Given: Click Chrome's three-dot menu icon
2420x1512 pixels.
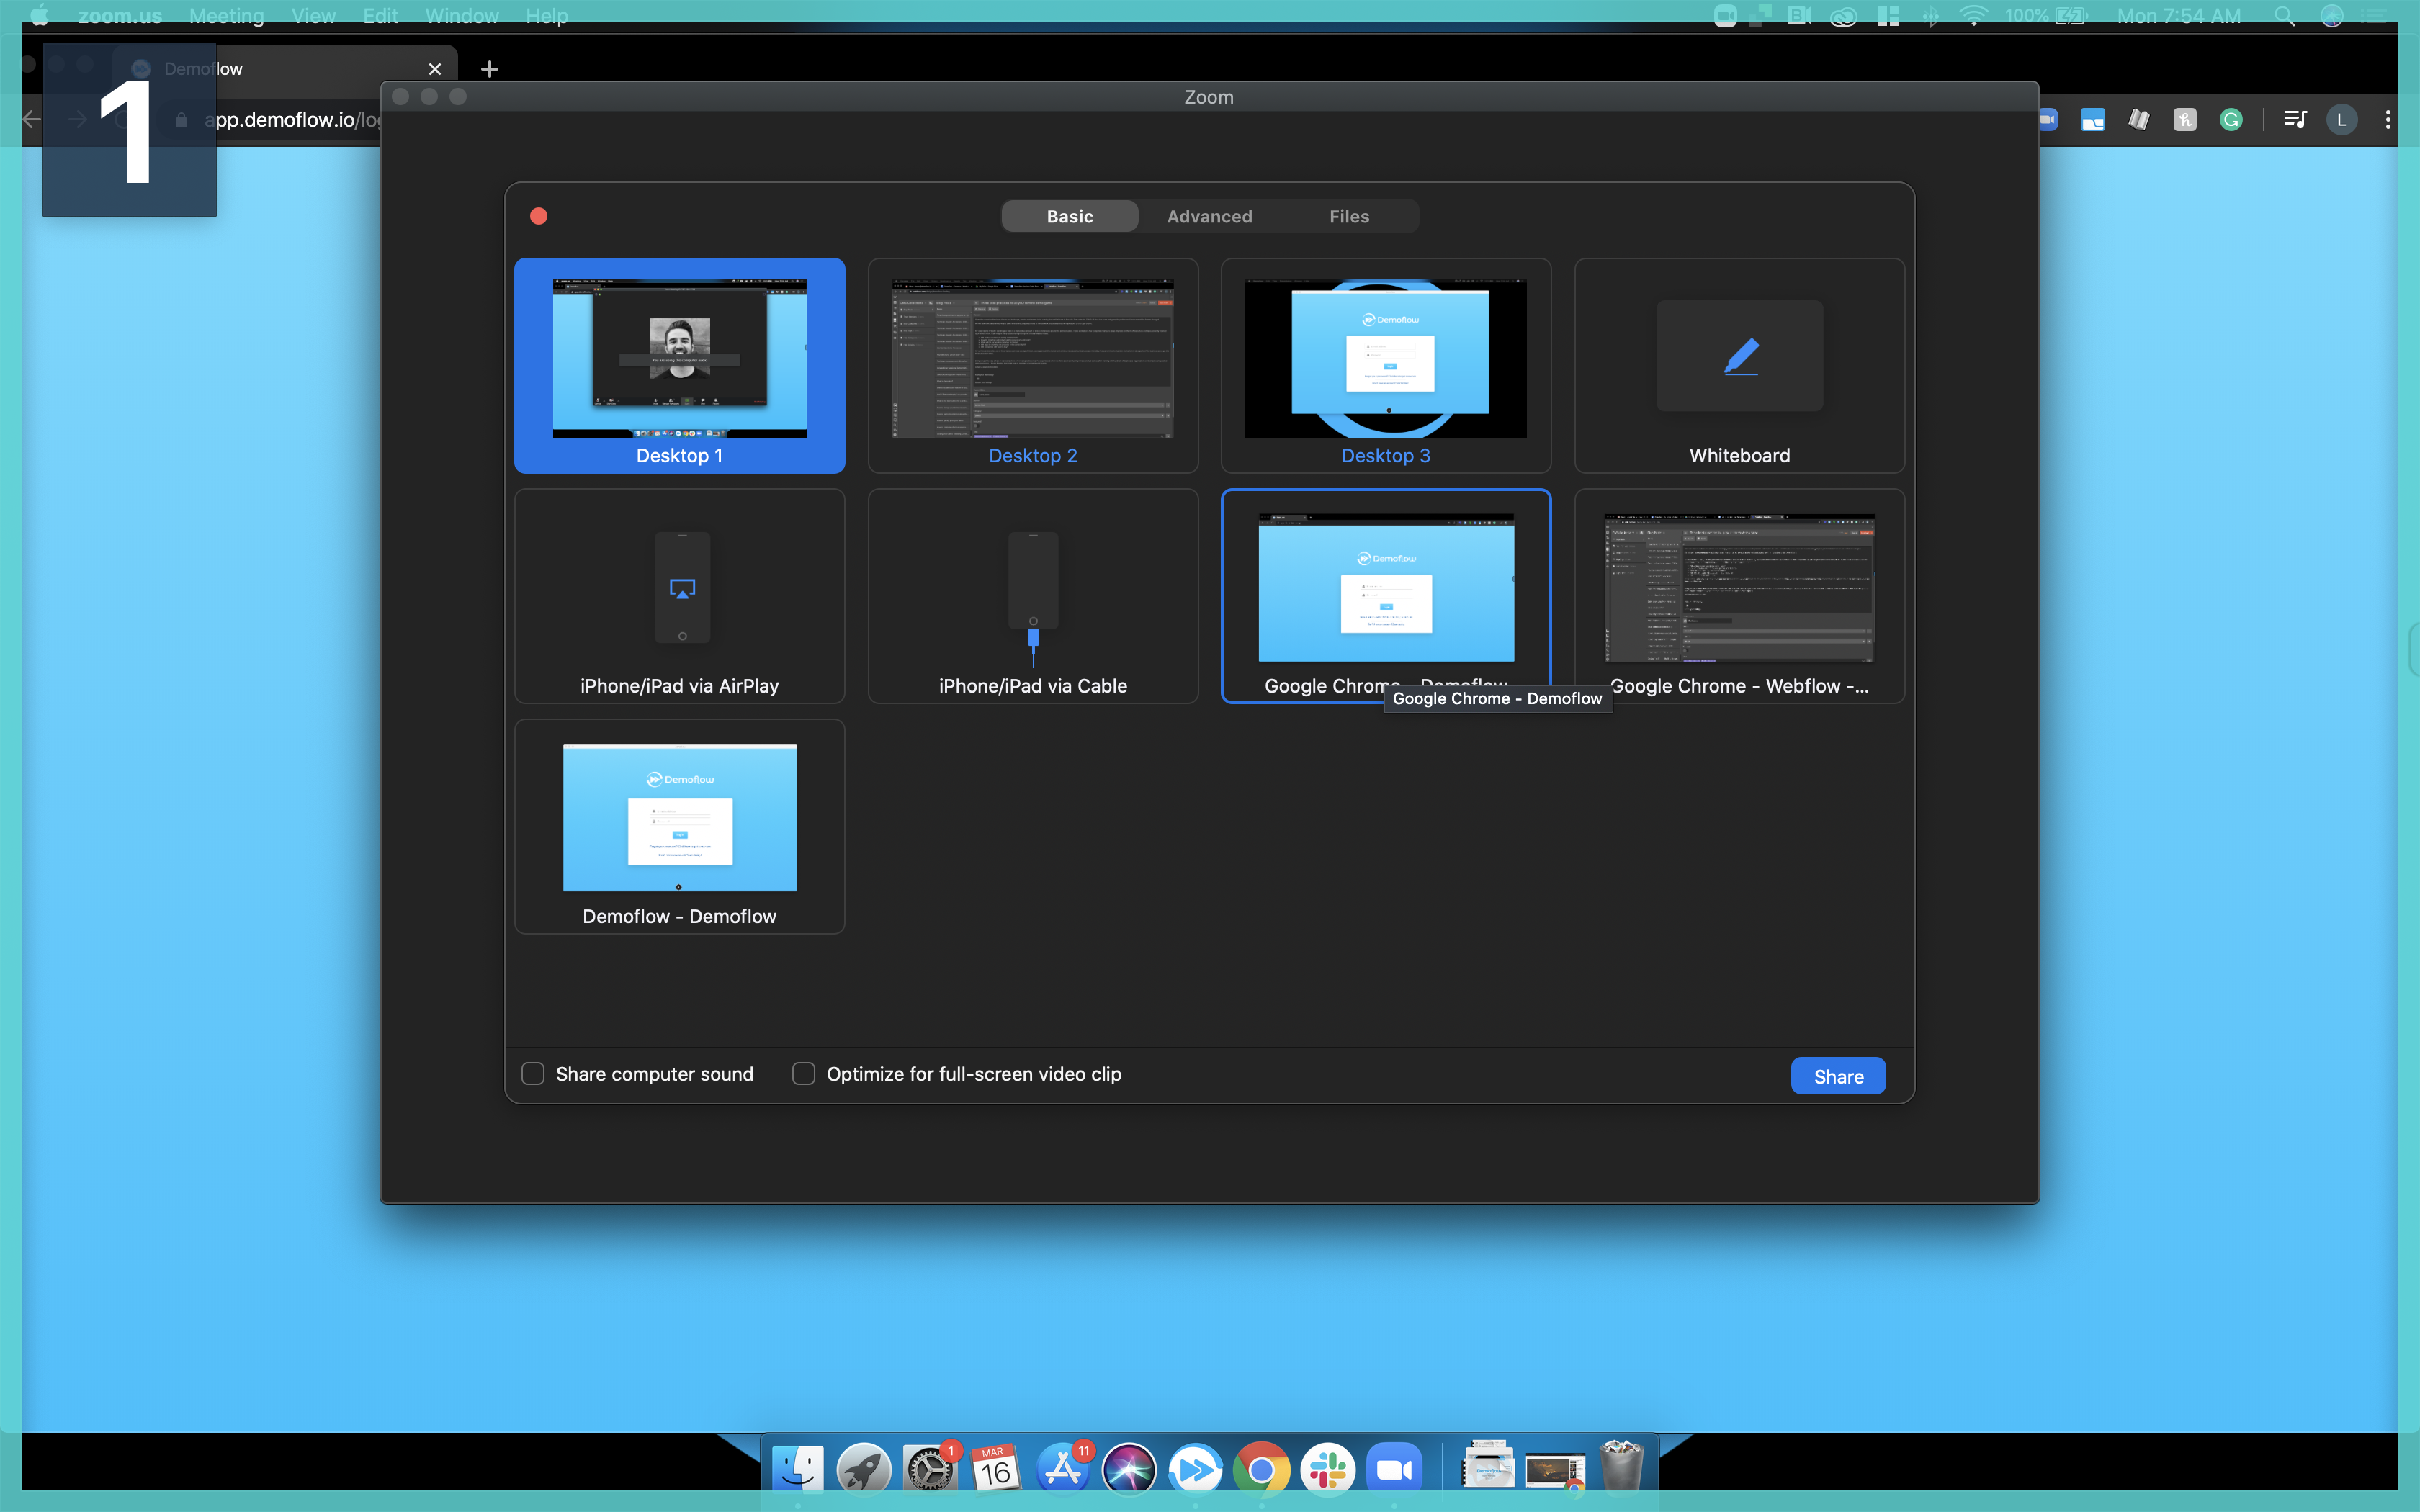Looking at the screenshot, I should (2387, 120).
